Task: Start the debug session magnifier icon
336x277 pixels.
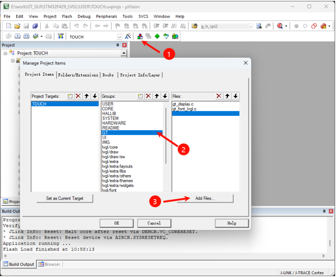Action: click(x=280, y=26)
